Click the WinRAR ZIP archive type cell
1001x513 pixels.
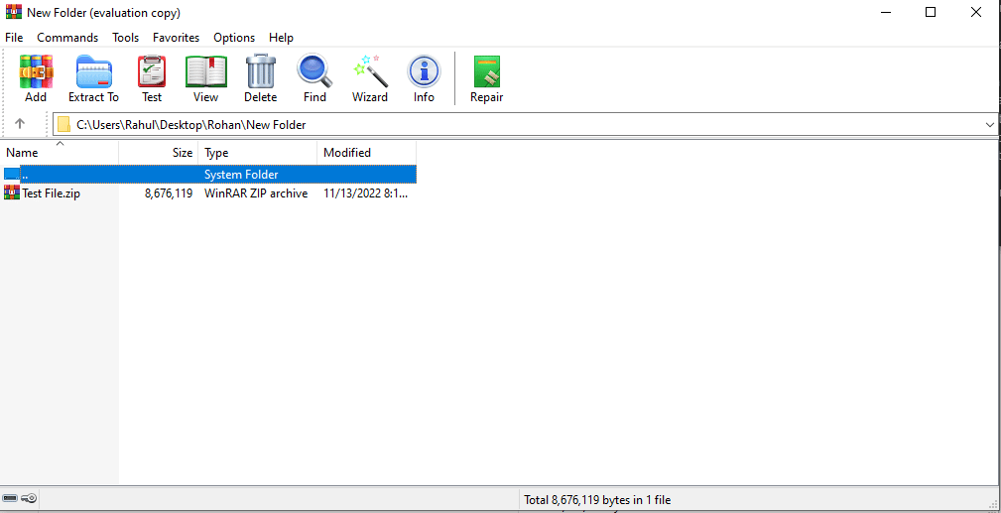pos(256,193)
